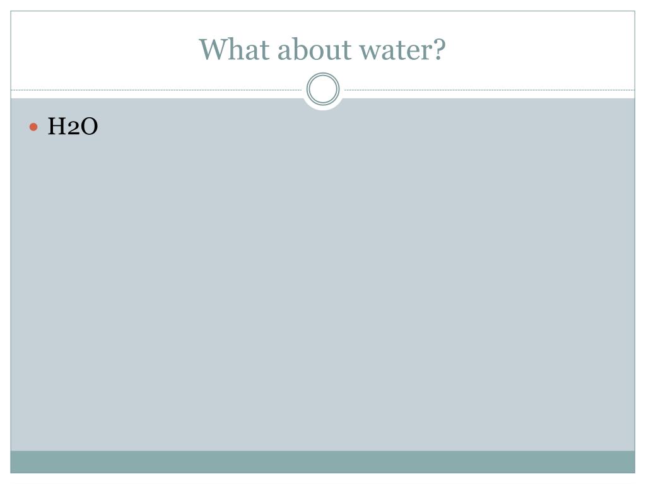Click the word "water?" in the title

(x=402, y=50)
